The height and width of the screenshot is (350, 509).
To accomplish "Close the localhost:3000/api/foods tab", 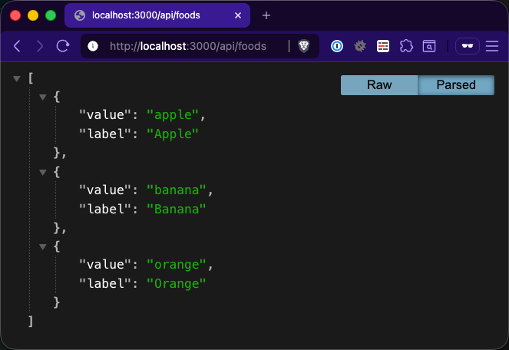I will (x=238, y=15).
